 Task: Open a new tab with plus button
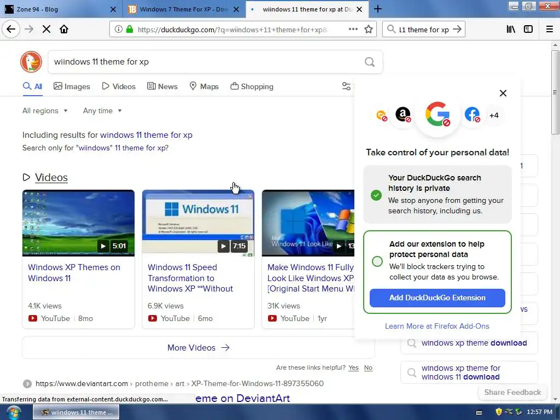tap(378, 9)
